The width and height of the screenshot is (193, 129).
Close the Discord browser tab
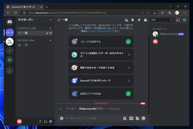pos(41,7)
